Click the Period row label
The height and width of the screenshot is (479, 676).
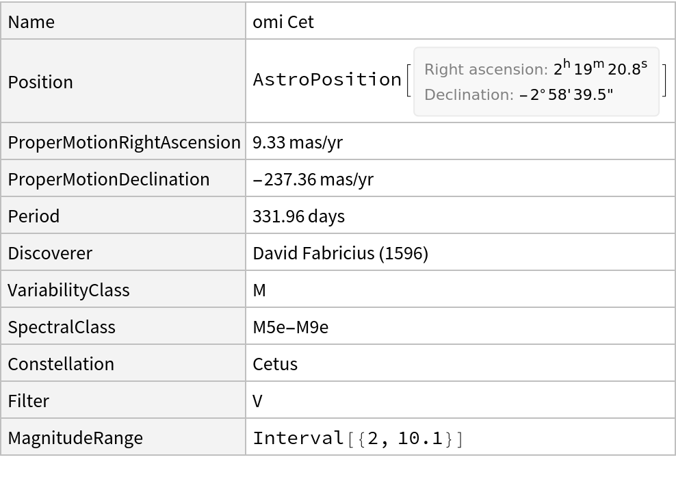(x=34, y=216)
